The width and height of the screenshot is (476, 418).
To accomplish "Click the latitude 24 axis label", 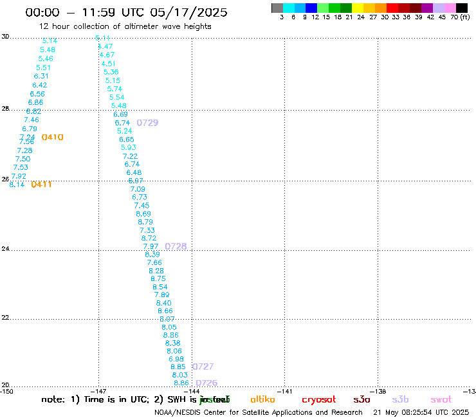I will pos(5,249).
